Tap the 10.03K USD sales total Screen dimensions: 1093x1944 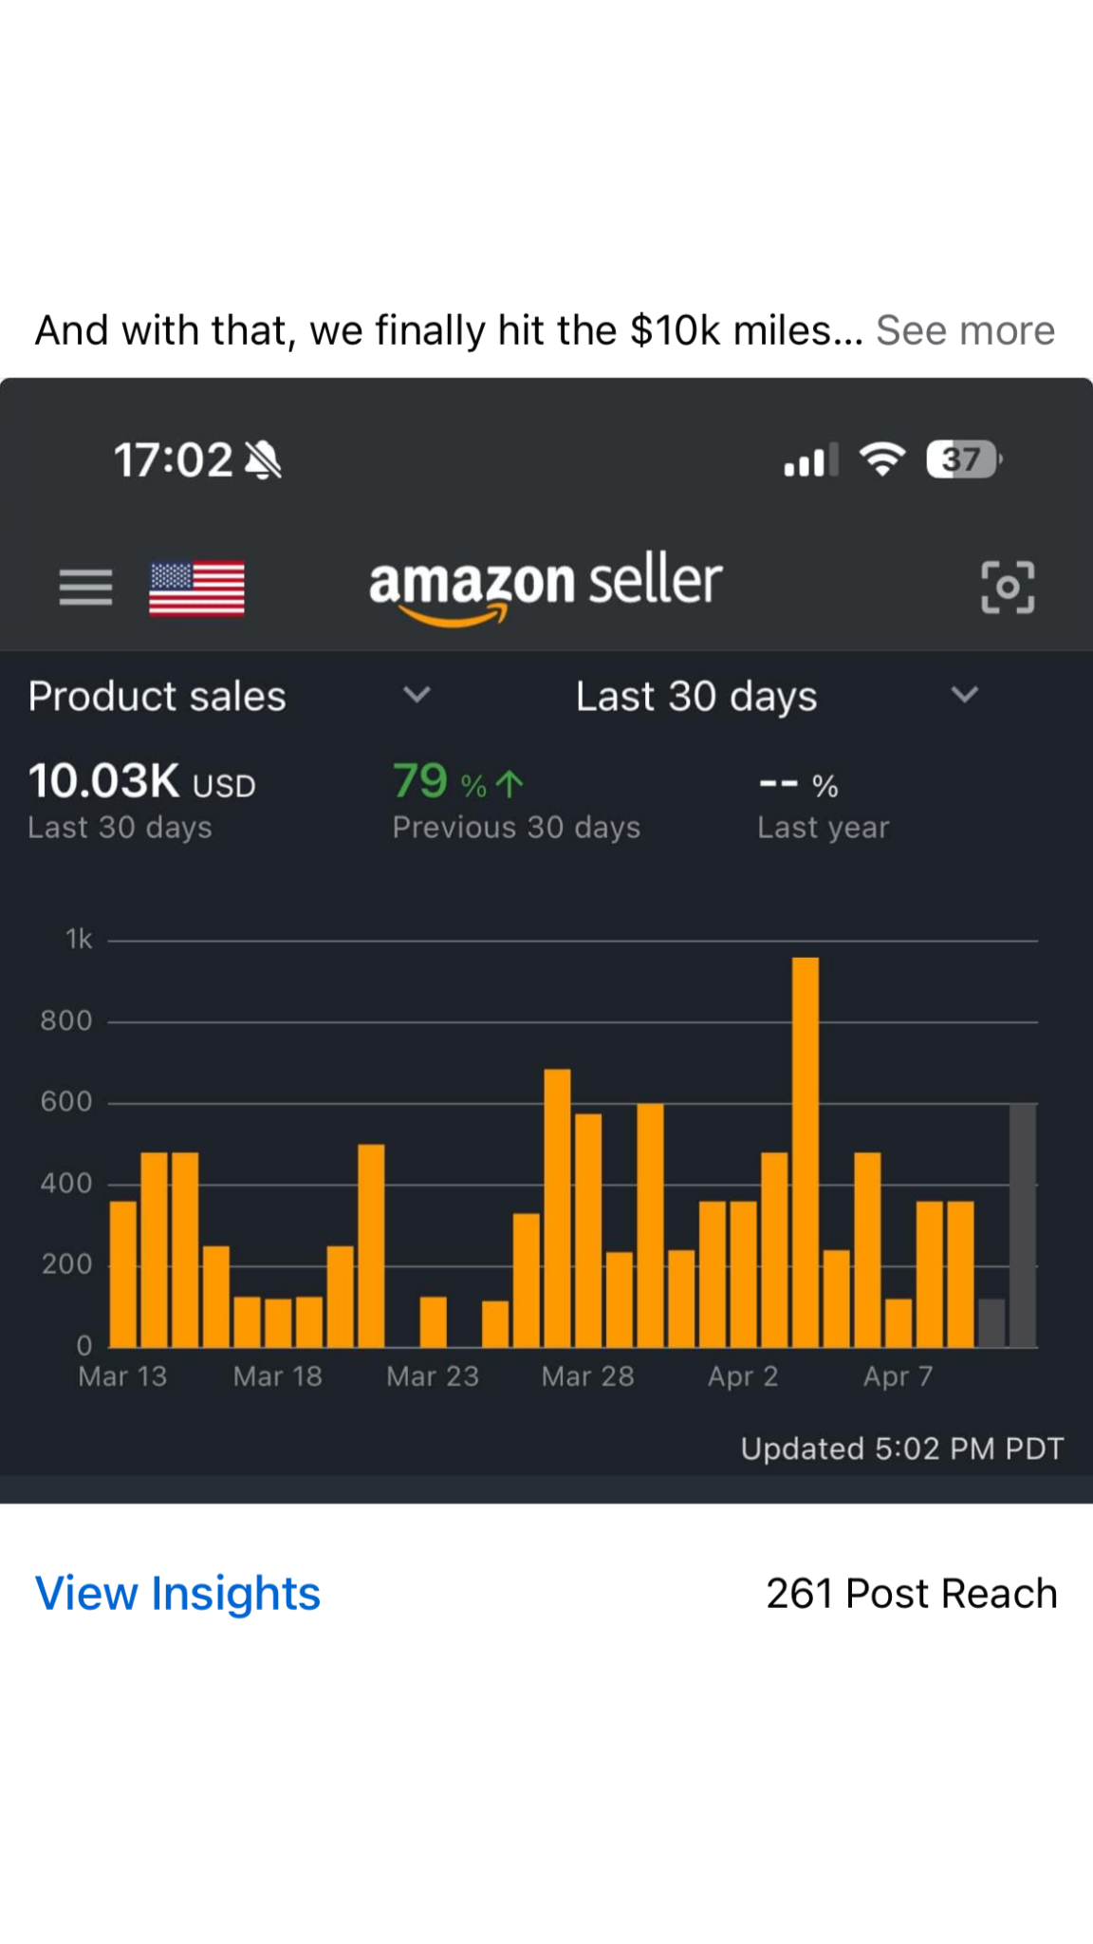point(141,782)
